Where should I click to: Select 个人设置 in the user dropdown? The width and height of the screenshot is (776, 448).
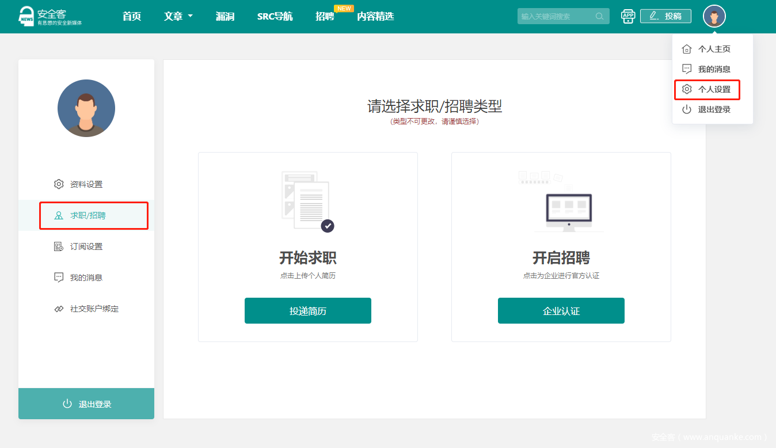point(714,89)
